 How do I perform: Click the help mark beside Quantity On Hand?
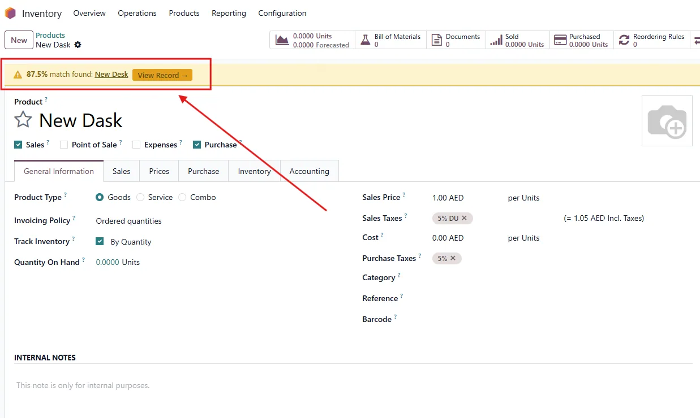point(83,260)
